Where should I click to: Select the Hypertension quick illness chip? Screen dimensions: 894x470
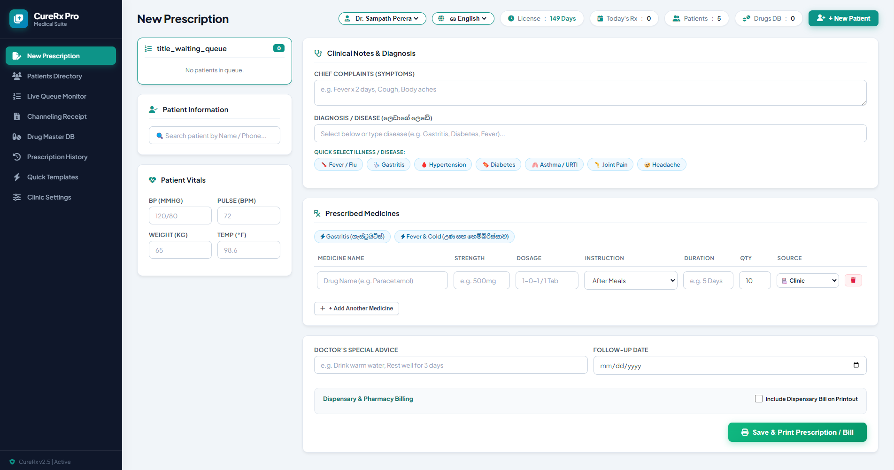point(443,164)
